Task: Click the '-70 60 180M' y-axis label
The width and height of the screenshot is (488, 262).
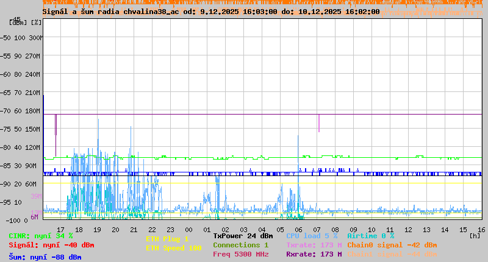Action: pos(21,112)
